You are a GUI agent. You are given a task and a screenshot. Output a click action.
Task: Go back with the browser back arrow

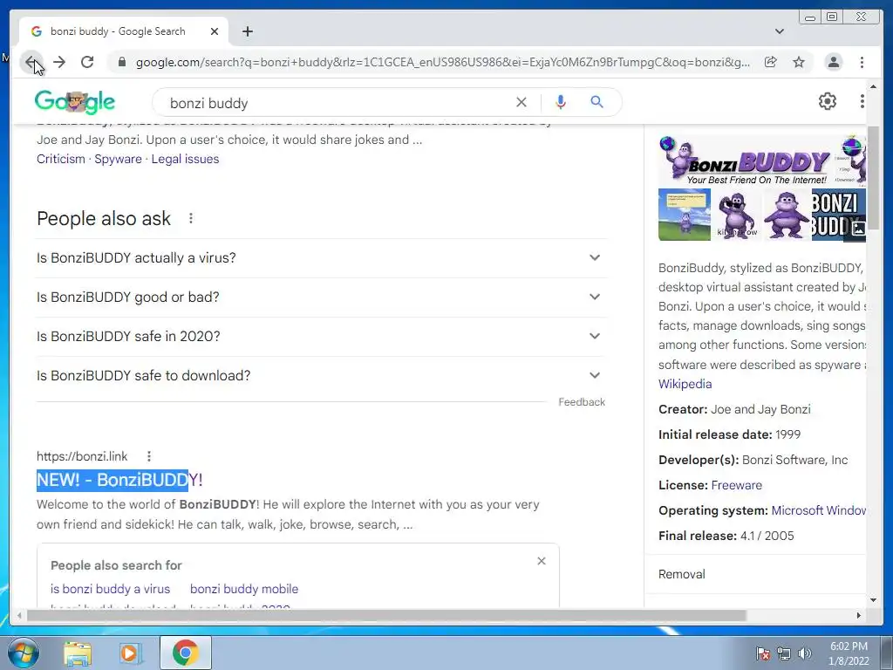point(31,62)
